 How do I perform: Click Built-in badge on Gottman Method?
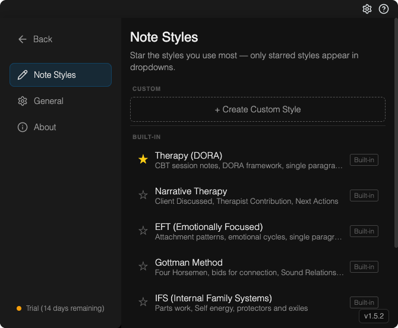pyautogui.click(x=364, y=267)
